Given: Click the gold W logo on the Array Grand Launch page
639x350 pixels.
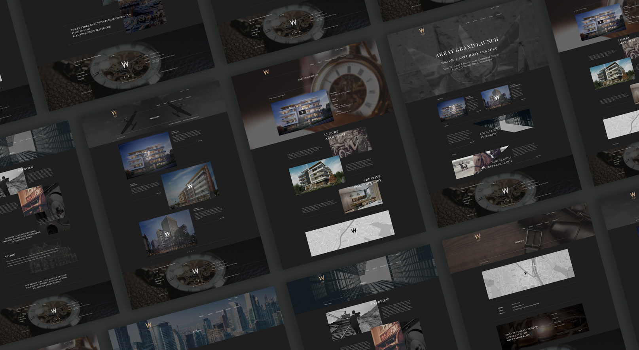Looking at the screenshot, I should click(422, 30).
